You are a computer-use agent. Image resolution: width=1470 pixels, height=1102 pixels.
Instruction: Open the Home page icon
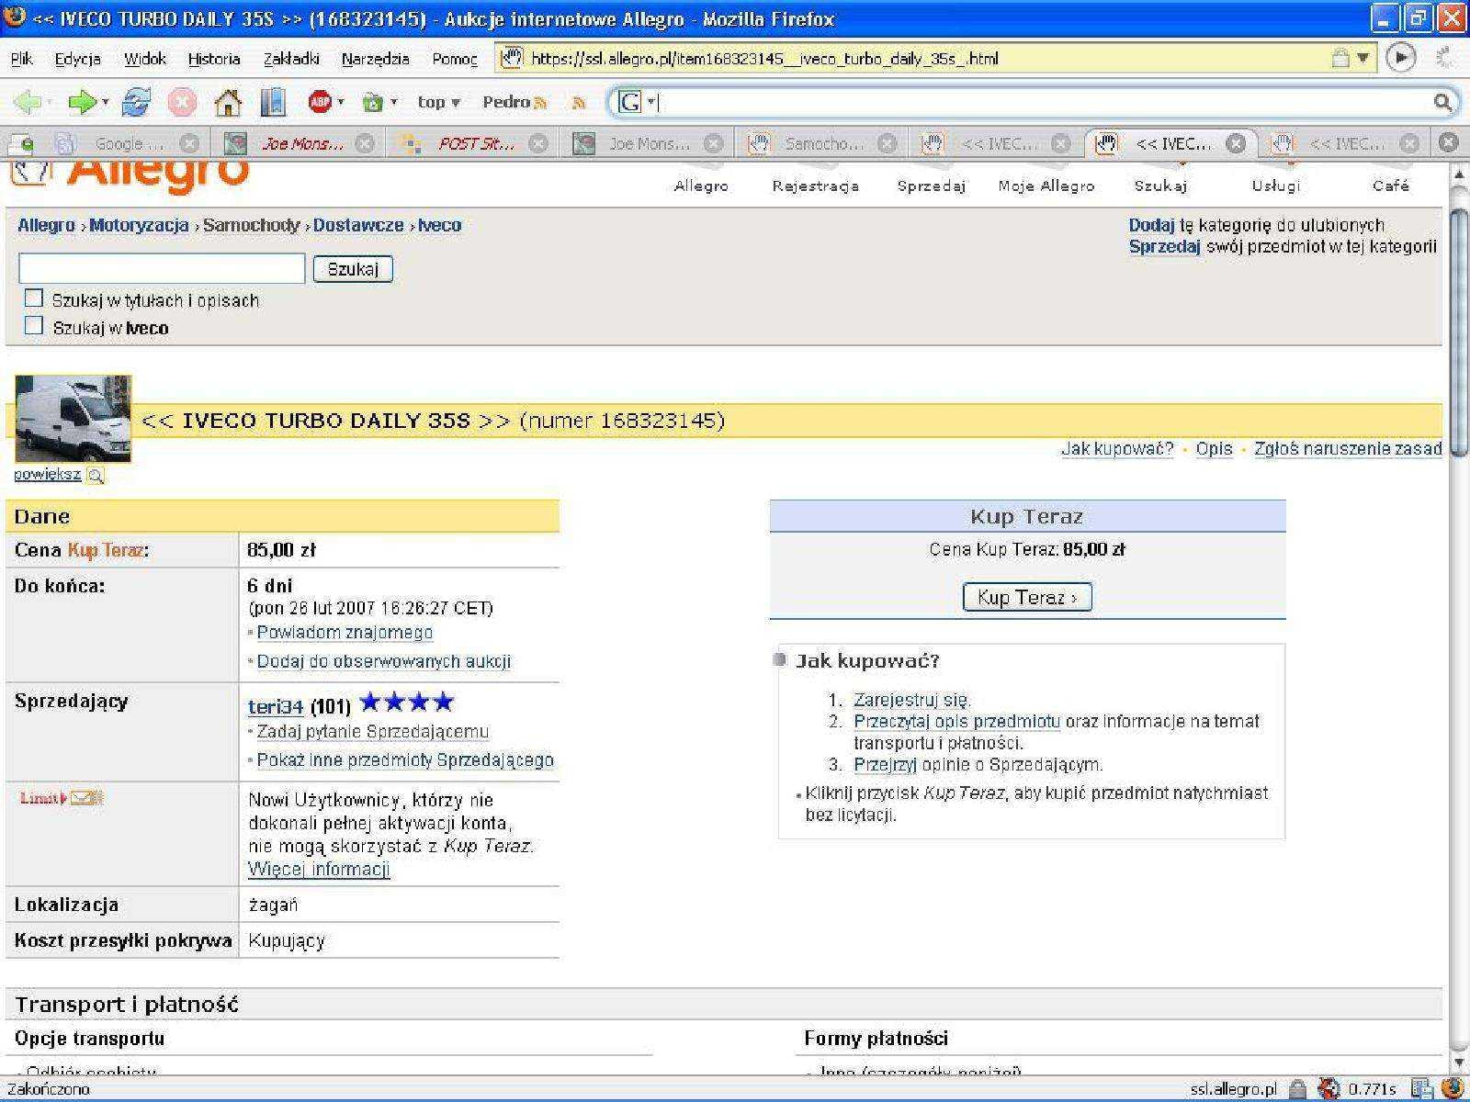(227, 102)
